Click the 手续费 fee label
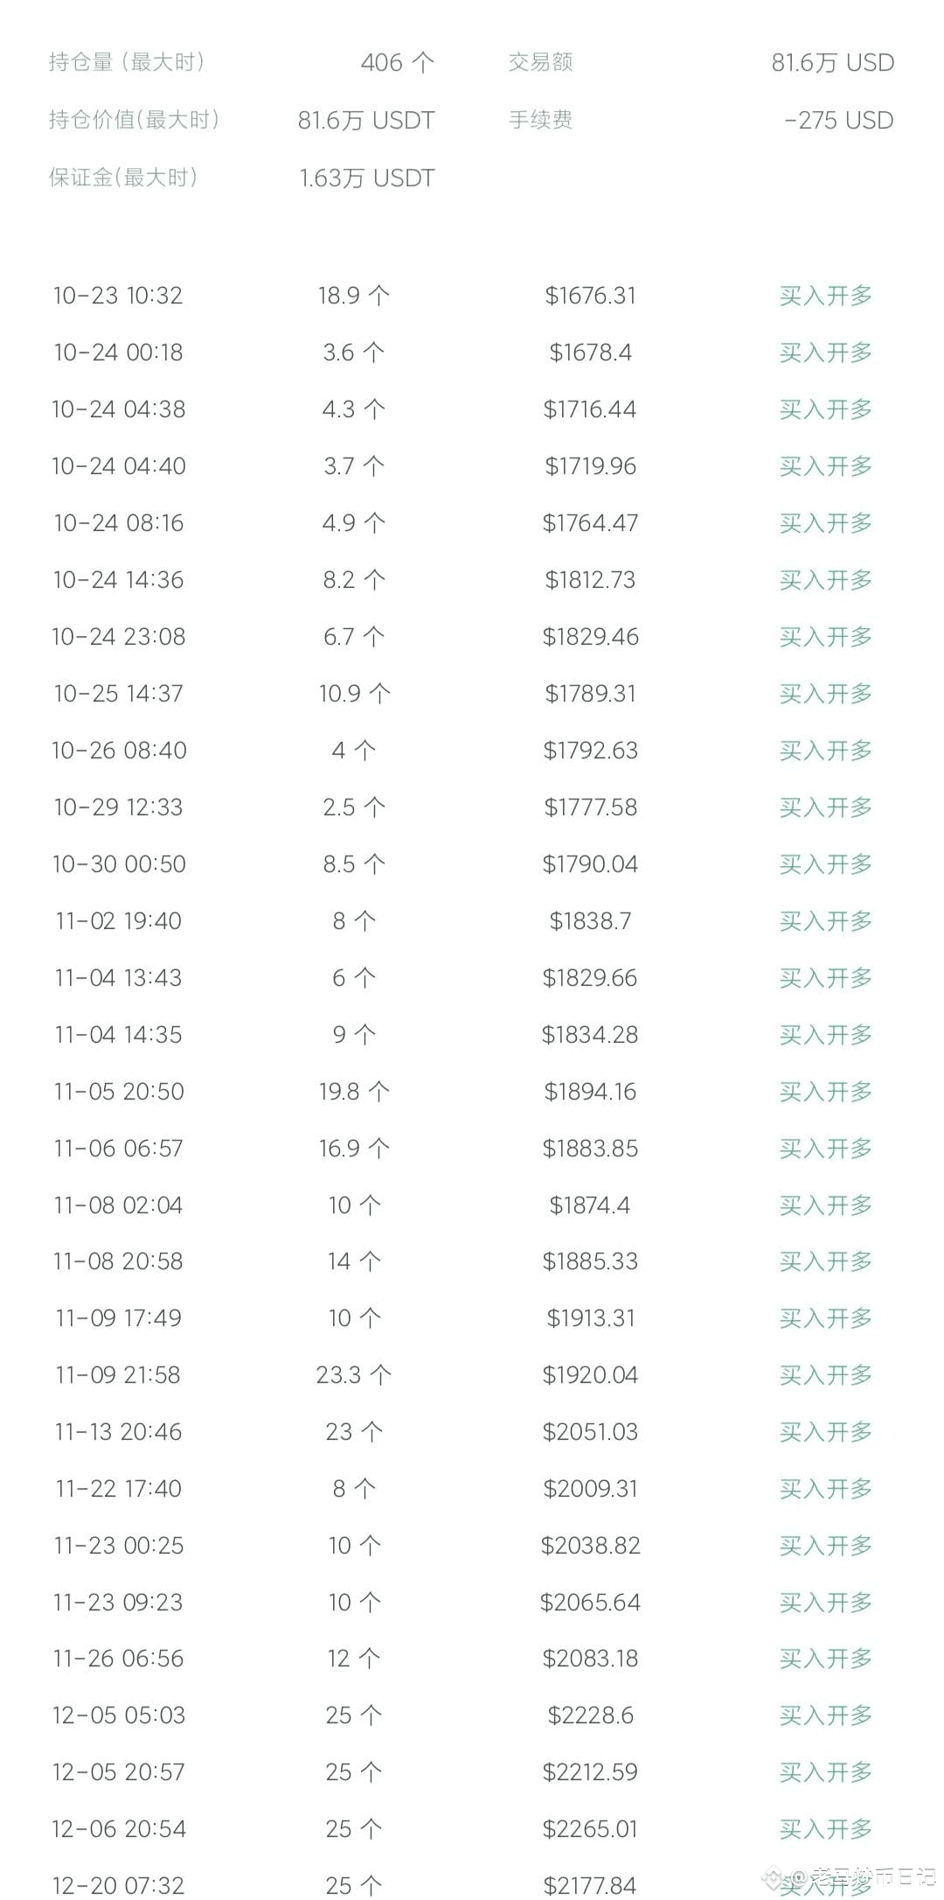 (540, 120)
